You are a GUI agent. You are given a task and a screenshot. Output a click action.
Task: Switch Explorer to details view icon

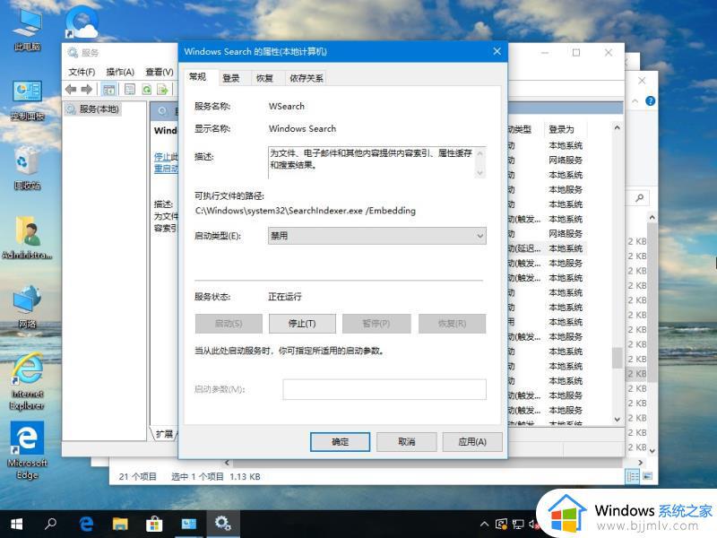633,476
